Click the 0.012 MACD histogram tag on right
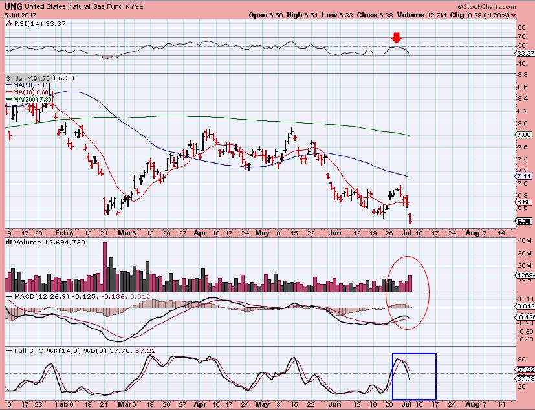 525,307
